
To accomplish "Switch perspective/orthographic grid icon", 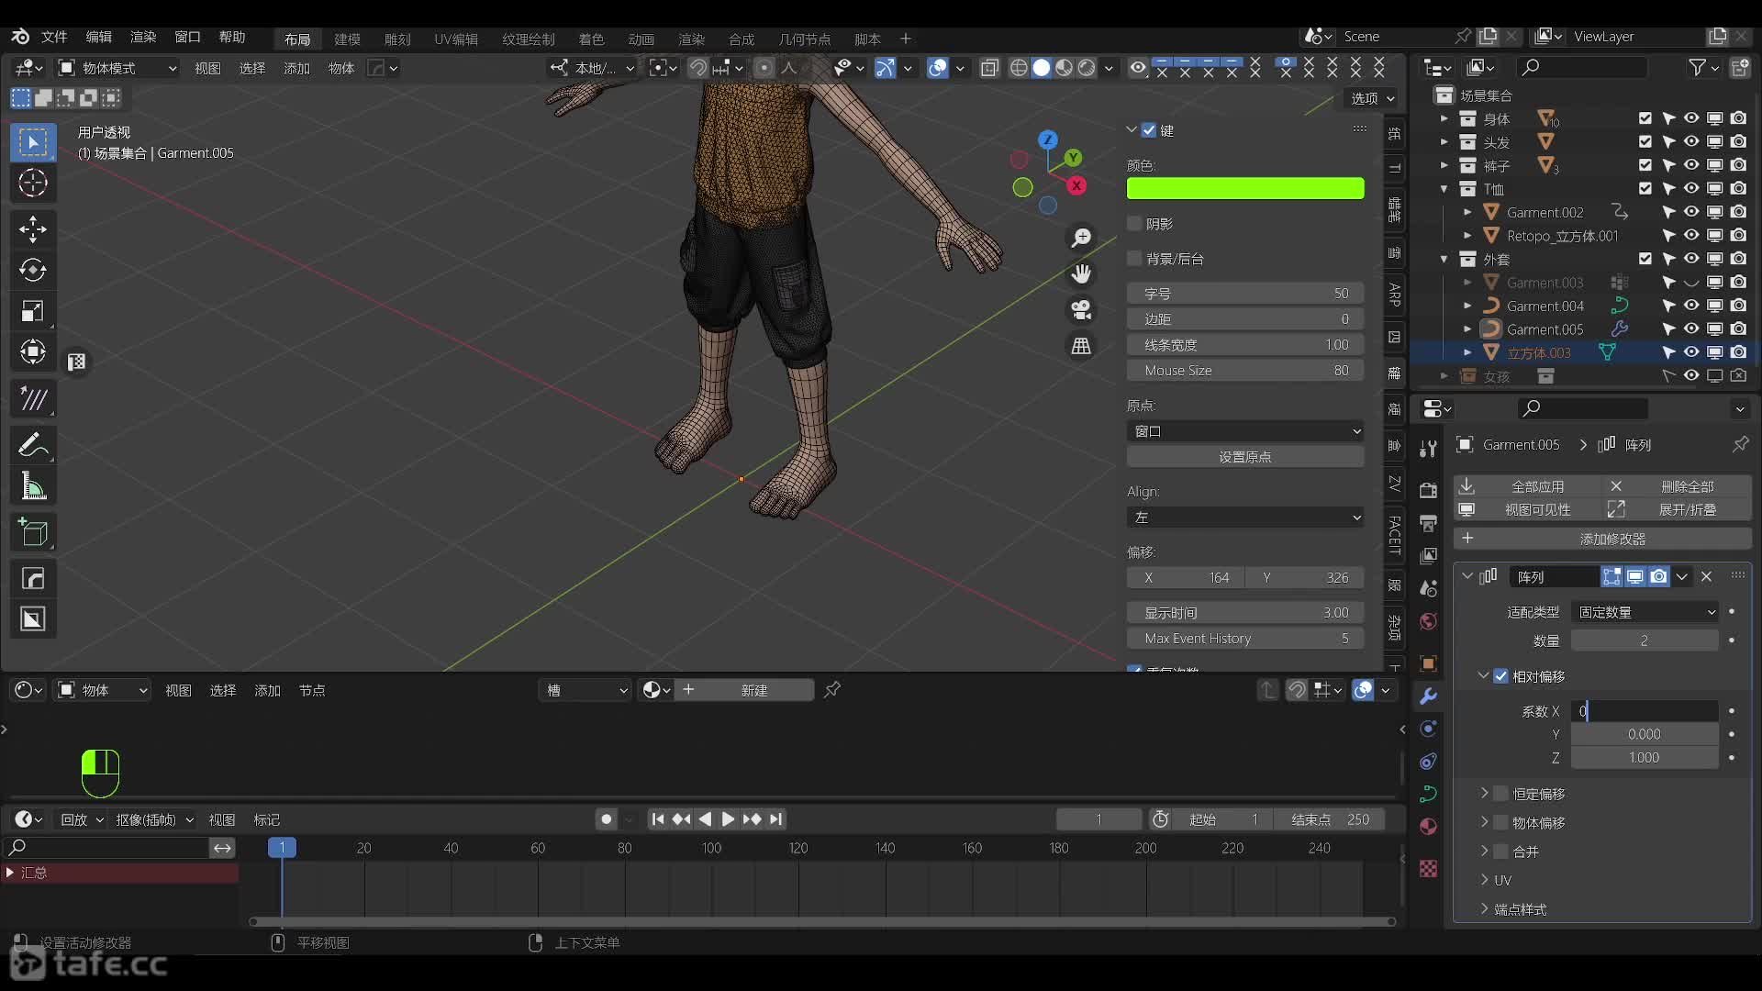I will (1082, 346).
